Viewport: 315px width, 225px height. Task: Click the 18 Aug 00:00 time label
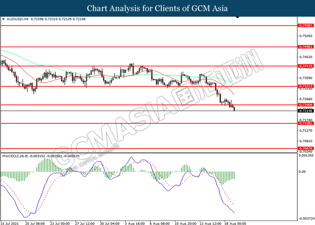coord(235,223)
